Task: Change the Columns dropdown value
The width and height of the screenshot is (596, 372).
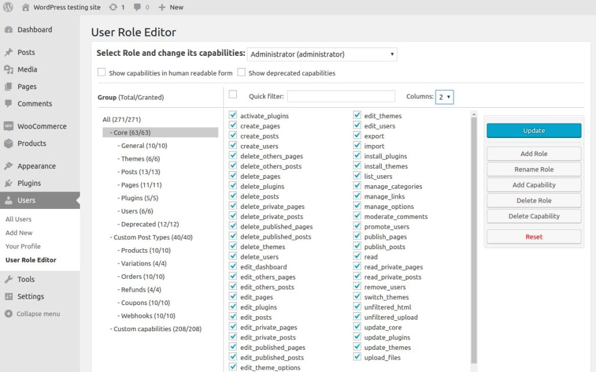Action: [444, 97]
